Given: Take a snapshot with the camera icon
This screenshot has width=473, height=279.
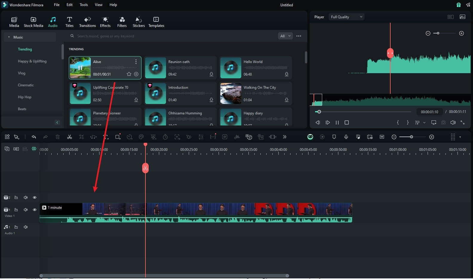Looking at the screenshot, I should point(443,122).
